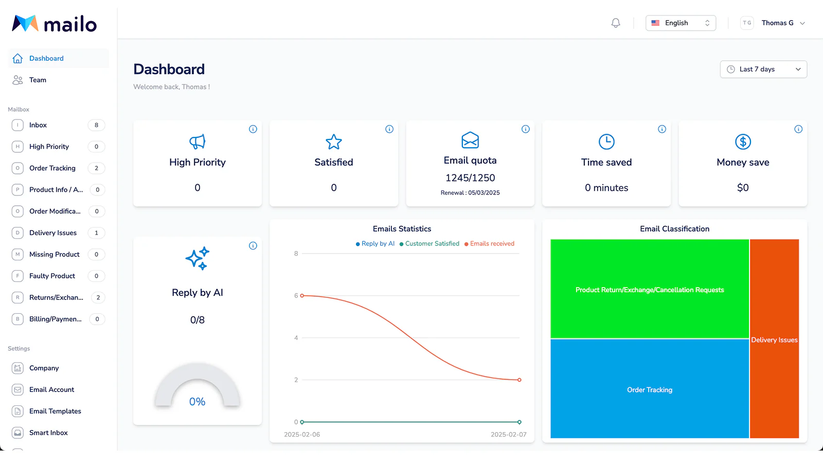Open the Inbox mailbox
The height and width of the screenshot is (463, 823).
coord(59,125)
